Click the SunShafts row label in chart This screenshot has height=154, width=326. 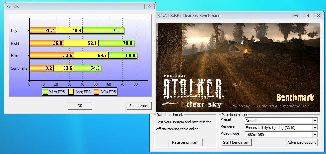pyautogui.click(x=19, y=68)
